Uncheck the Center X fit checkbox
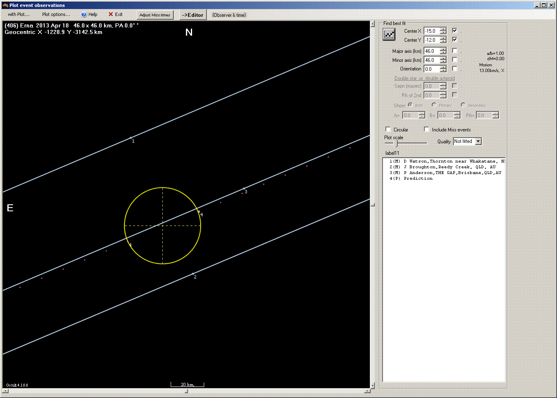 (455, 31)
